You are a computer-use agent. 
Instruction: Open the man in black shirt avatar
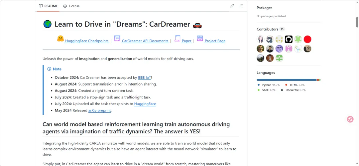click(x=270, y=49)
